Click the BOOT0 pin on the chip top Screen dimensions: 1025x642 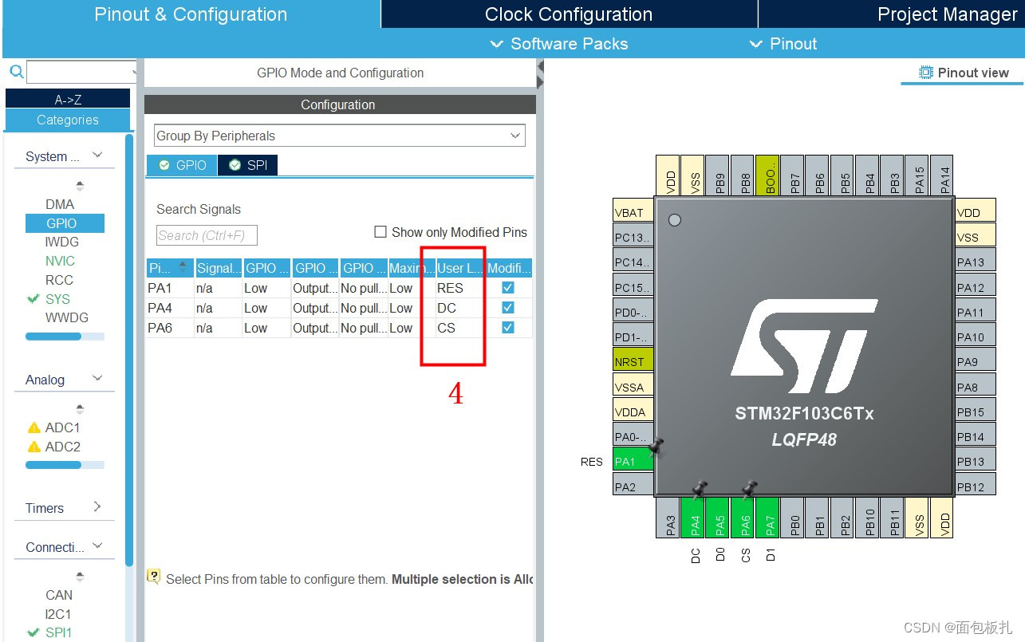coord(767,175)
